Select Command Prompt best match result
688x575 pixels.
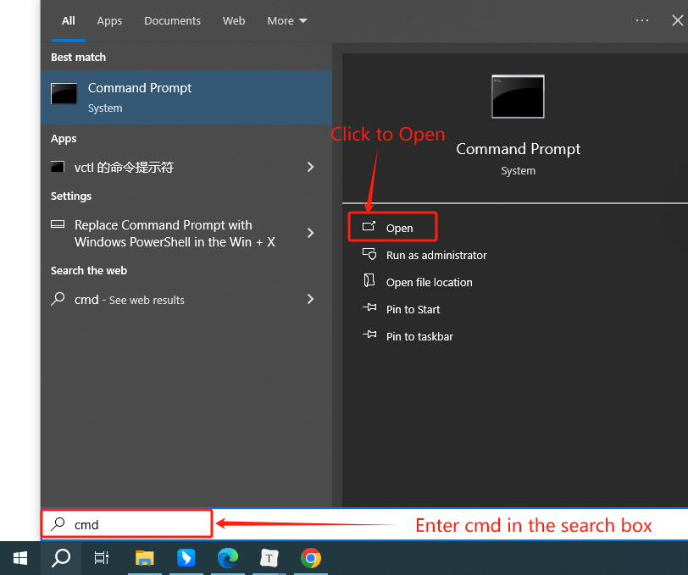tap(186, 97)
